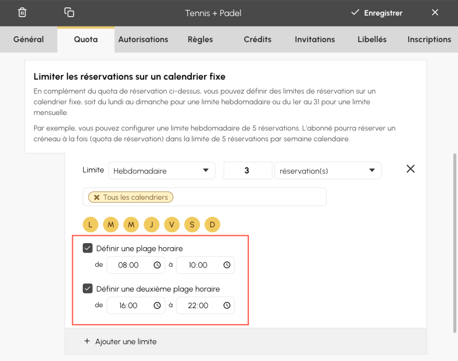Open the réservation(s) unit dropdown
This screenshot has width=458, height=361.
[x=328, y=170]
